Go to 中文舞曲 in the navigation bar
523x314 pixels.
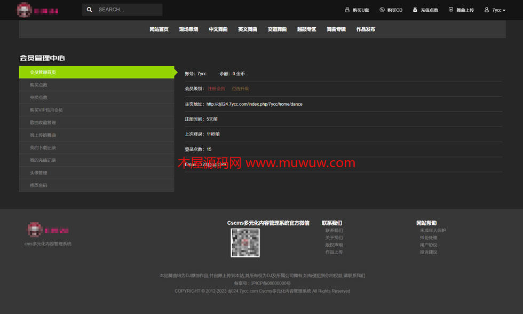(x=218, y=29)
